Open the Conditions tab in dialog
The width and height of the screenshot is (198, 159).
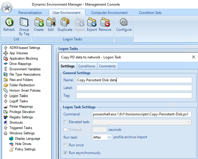[x=87, y=66]
